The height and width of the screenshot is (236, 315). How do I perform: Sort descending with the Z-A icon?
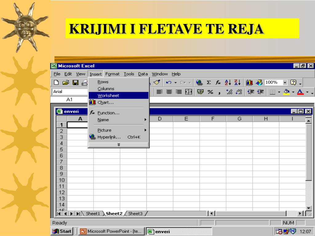click(237, 82)
